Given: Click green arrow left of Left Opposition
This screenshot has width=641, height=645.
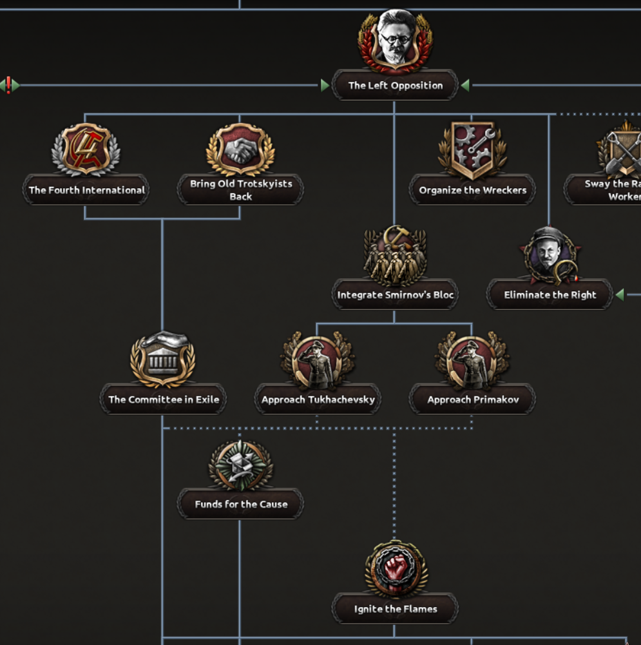Looking at the screenshot, I should pyautogui.click(x=325, y=85).
